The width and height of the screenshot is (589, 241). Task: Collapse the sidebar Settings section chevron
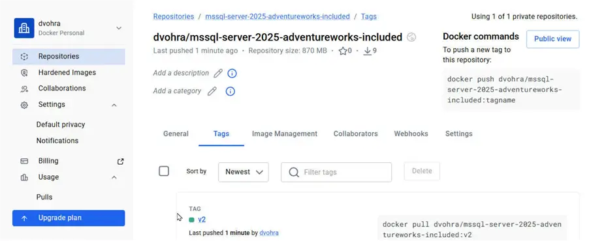tap(114, 106)
